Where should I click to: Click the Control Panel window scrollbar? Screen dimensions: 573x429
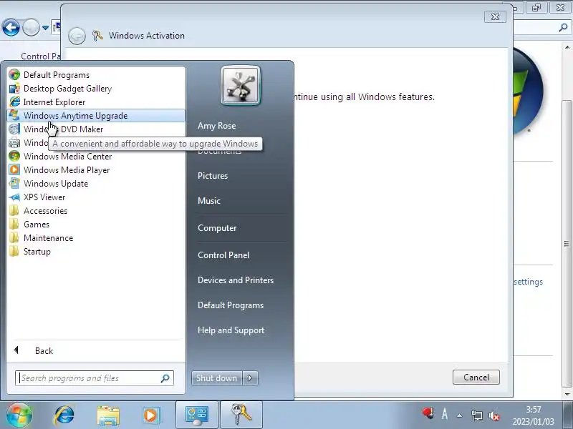pos(567,244)
